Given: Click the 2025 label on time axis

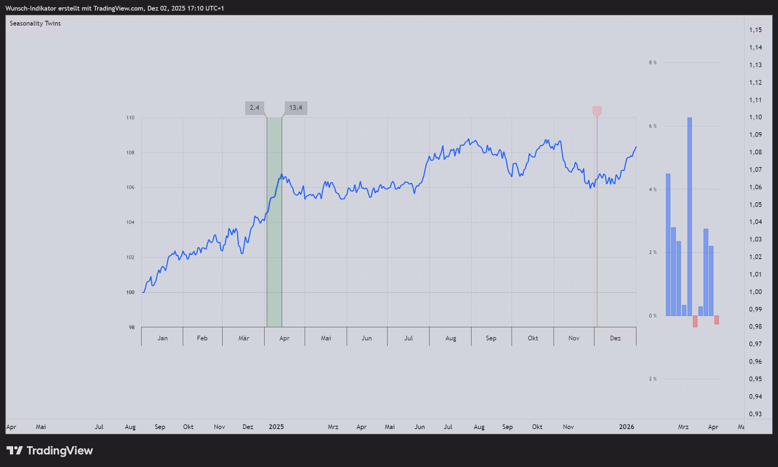Looking at the screenshot, I should [276, 427].
